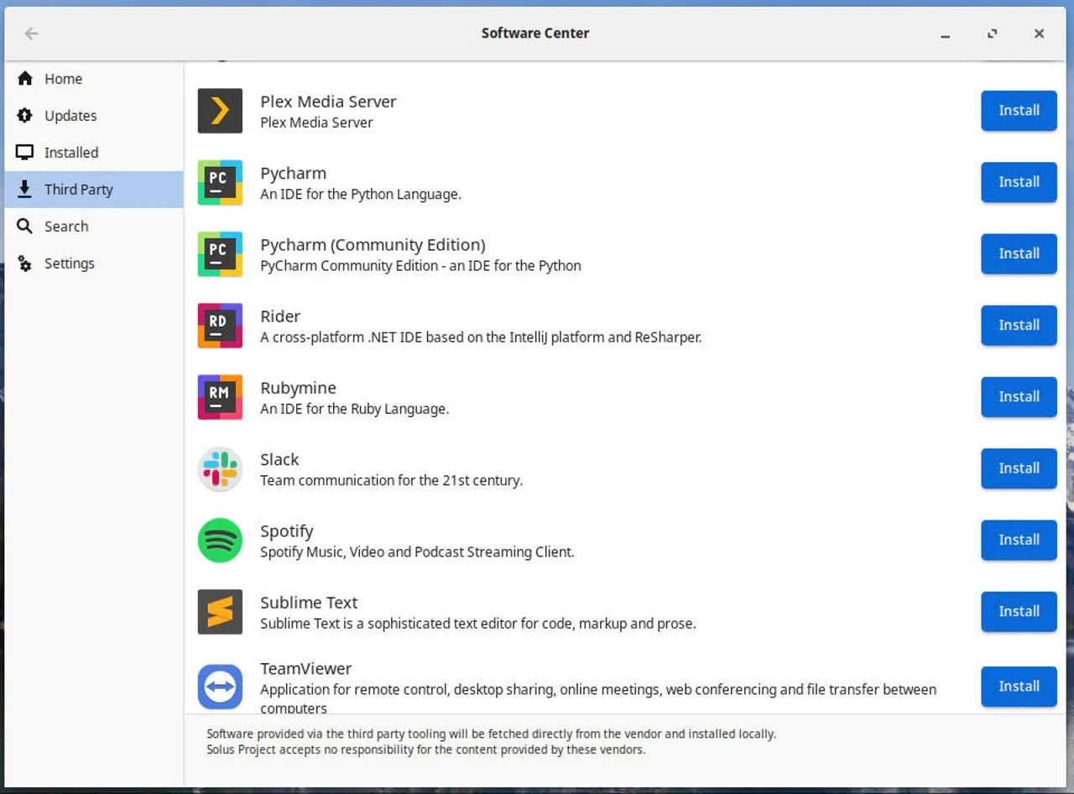Click the Search magnifier icon in sidebar

pos(25,226)
